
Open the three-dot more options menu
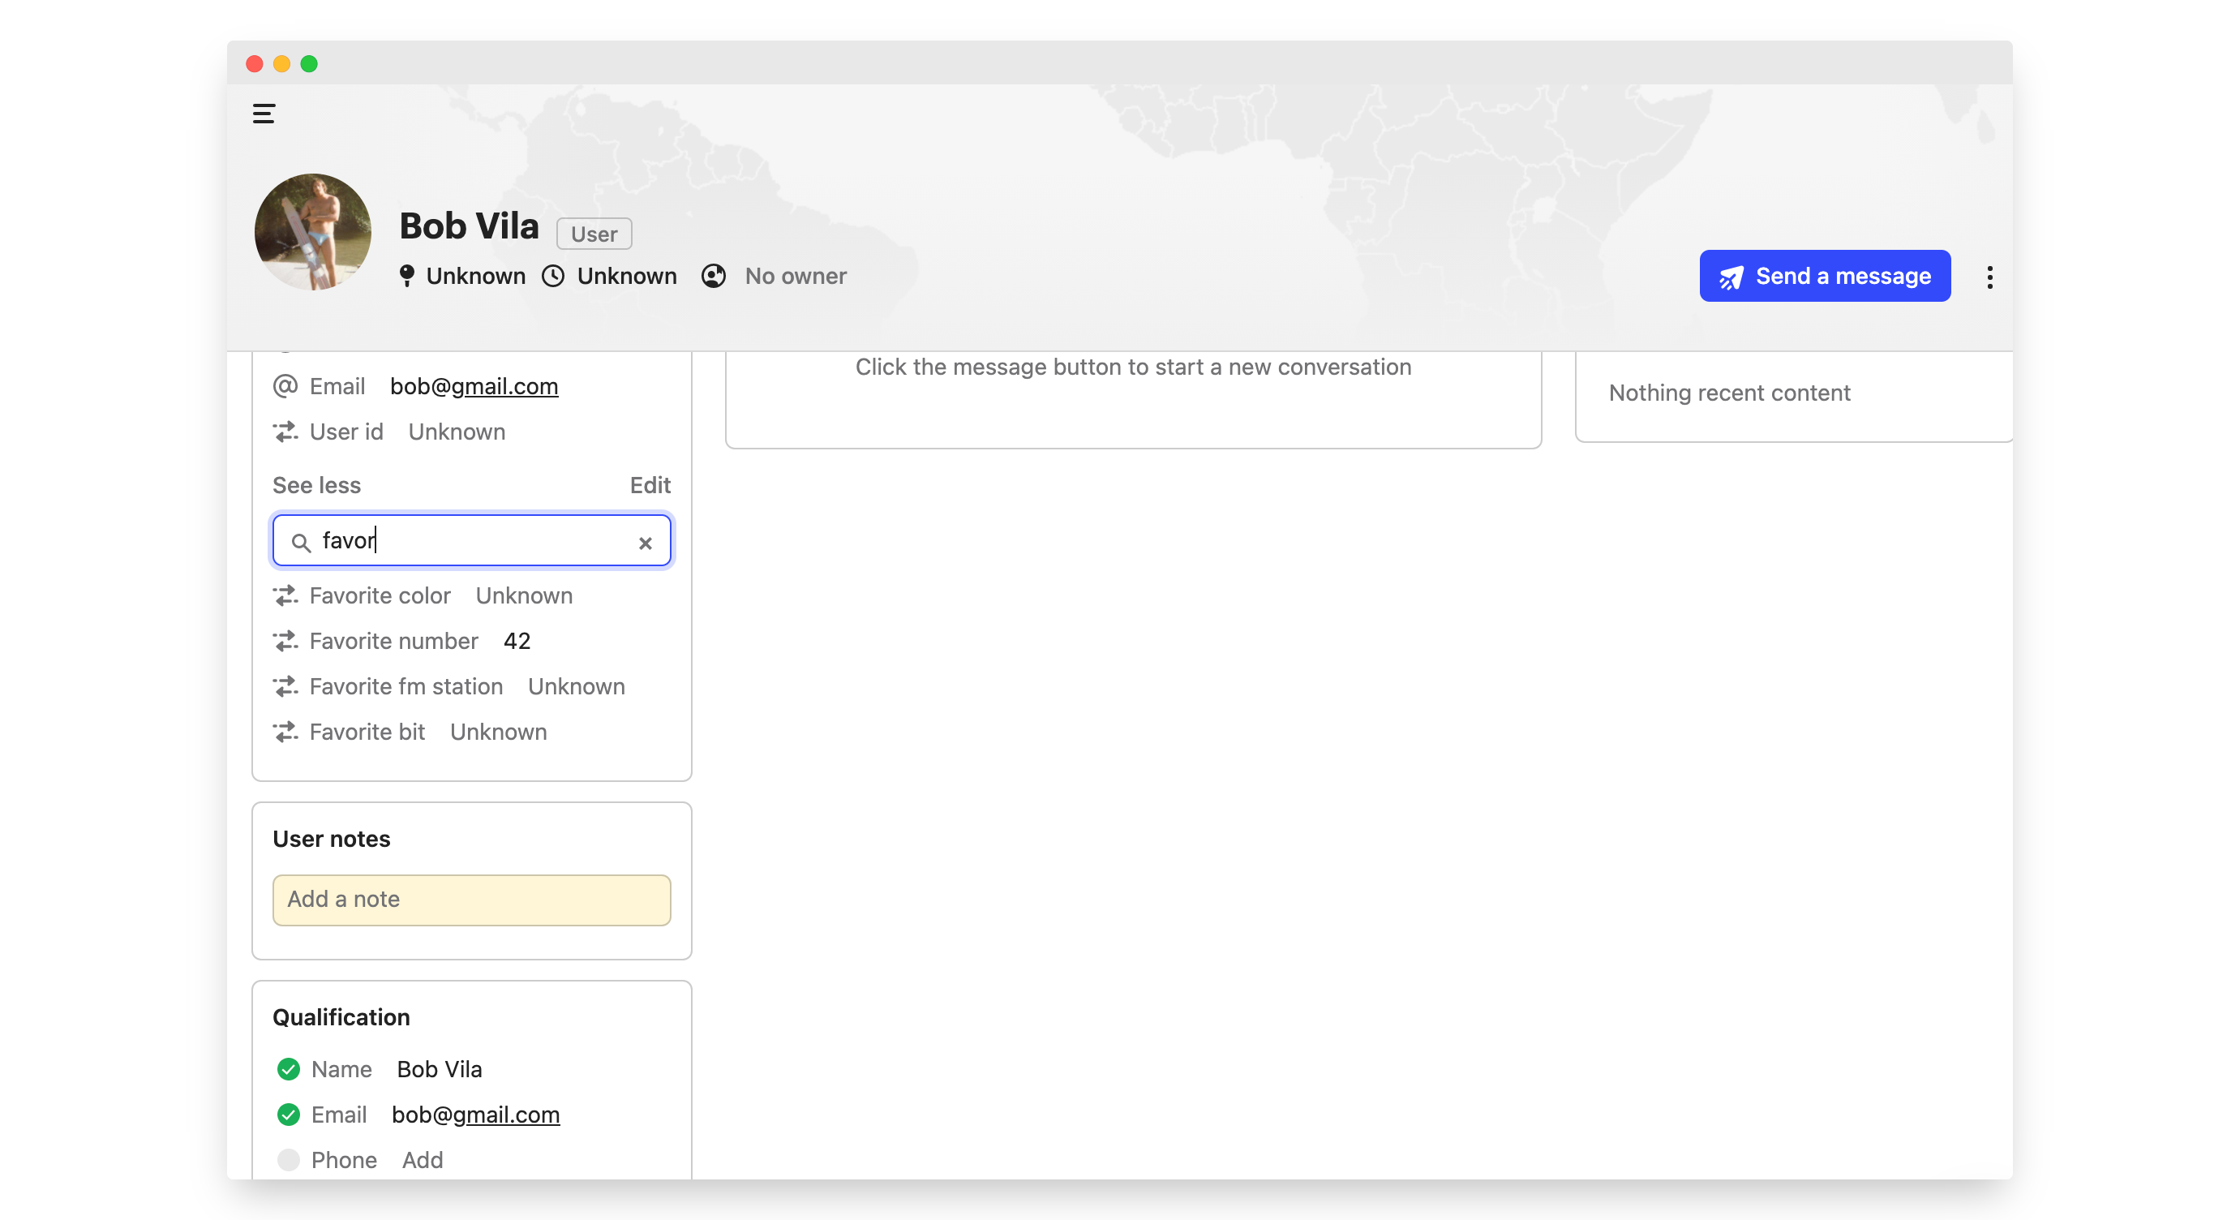pos(1989,277)
